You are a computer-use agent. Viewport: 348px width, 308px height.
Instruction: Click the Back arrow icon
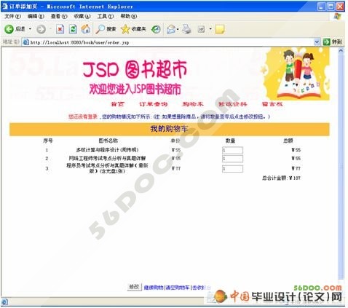[x=9, y=29]
